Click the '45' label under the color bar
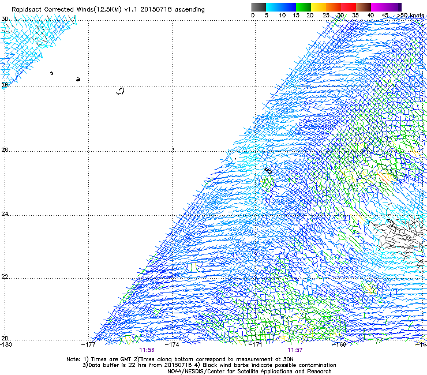The image size is (427, 375). (x=385, y=16)
